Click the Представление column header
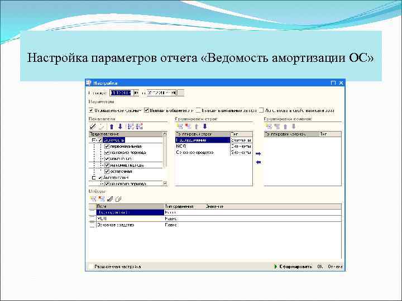 click(x=126, y=134)
